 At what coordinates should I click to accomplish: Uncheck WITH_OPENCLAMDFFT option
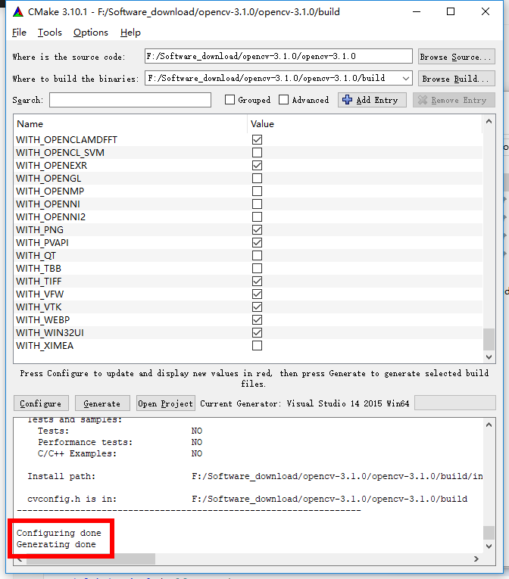[x=257, y=139]
